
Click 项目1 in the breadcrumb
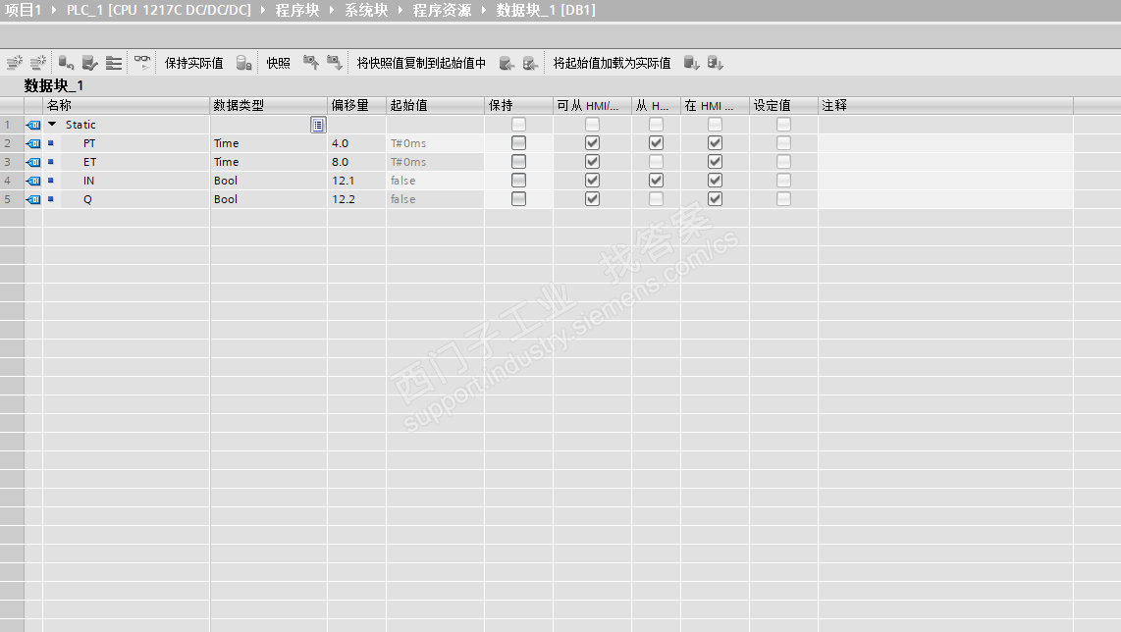pyautogui.click(x=24, y=10)
